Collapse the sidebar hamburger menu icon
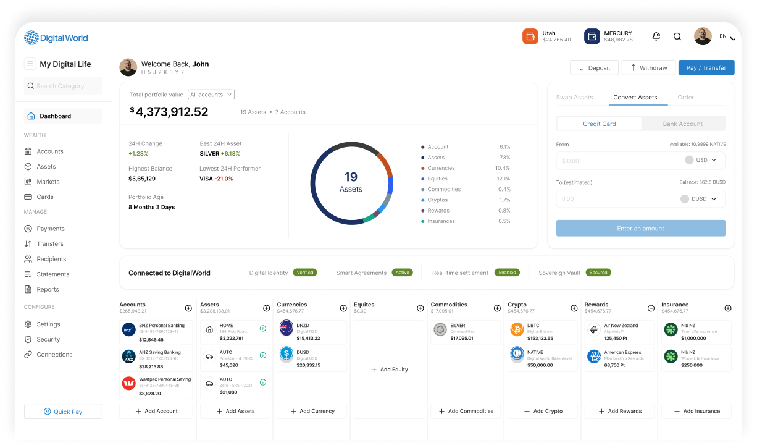The width and height of the screenshot is (757, 448). click(30, 64)
